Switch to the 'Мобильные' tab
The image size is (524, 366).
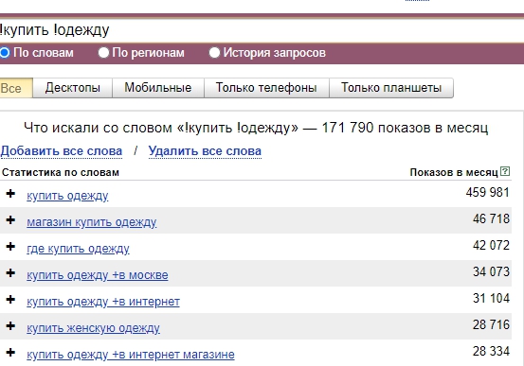click(x=158, y=88)
